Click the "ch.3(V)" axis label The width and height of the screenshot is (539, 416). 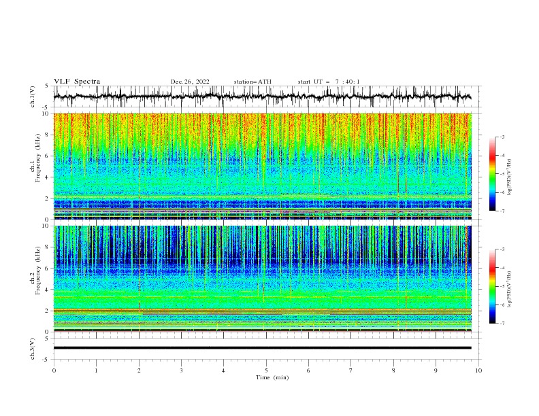33,349
